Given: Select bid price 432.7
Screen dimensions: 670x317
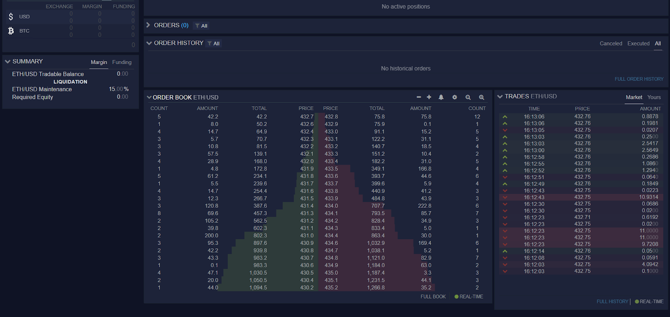Looking at the screenshot, I should (307, 117).
